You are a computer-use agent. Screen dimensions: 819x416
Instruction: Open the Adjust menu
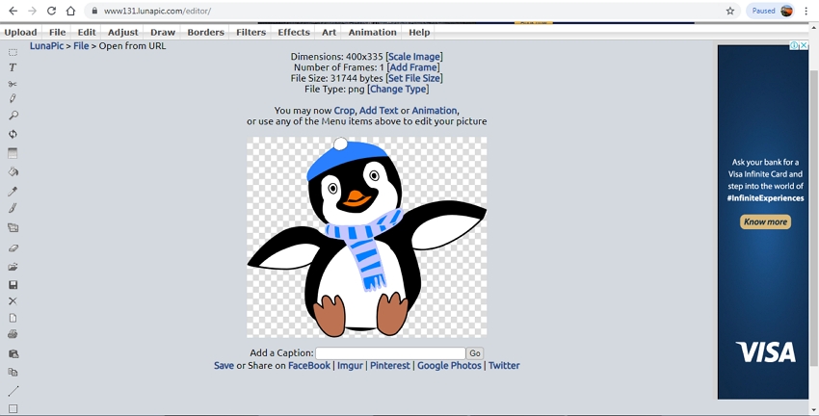tap(122, 32)
